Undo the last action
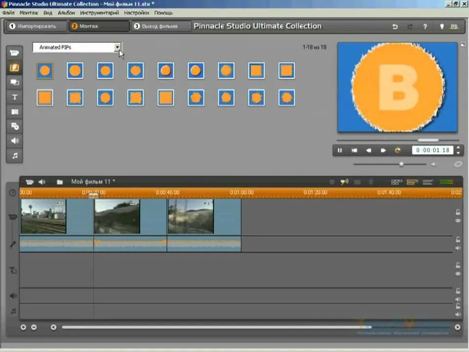 click(x=395, y=26)
